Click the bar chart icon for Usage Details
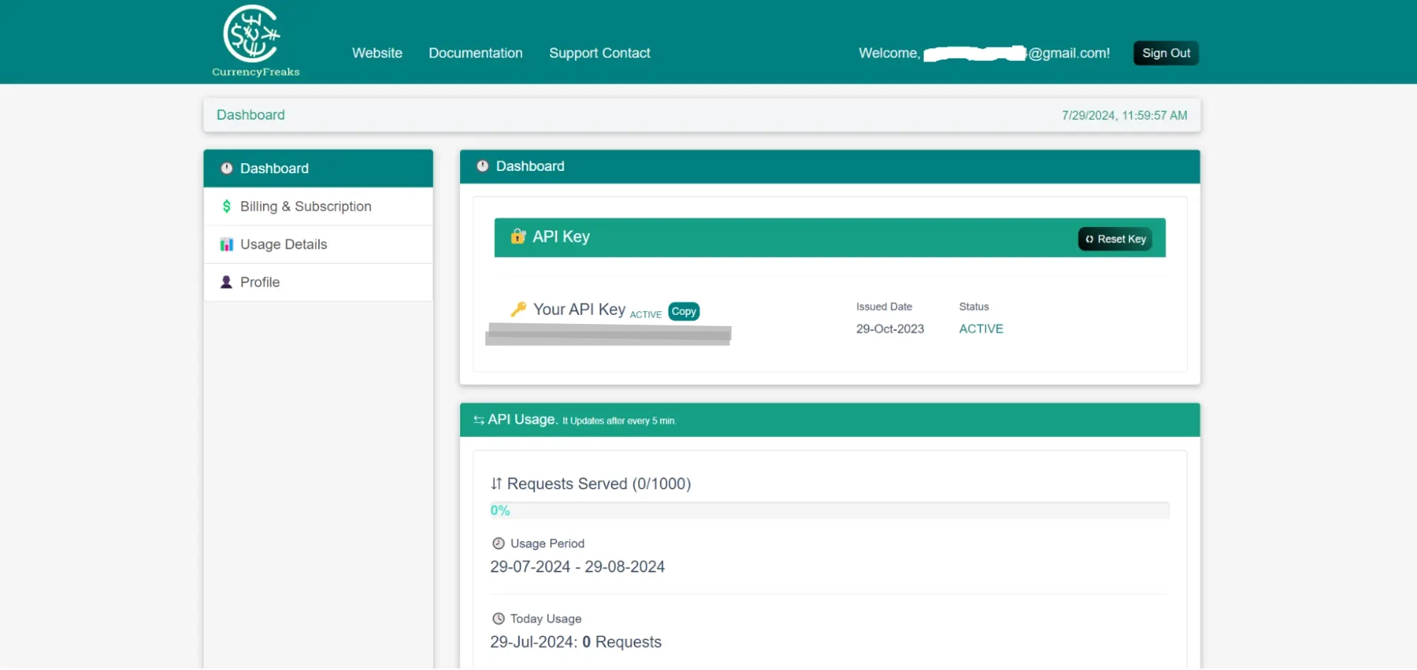This screenshot has height=670, width=1417. pyautogui.click(x=227, y=244)
